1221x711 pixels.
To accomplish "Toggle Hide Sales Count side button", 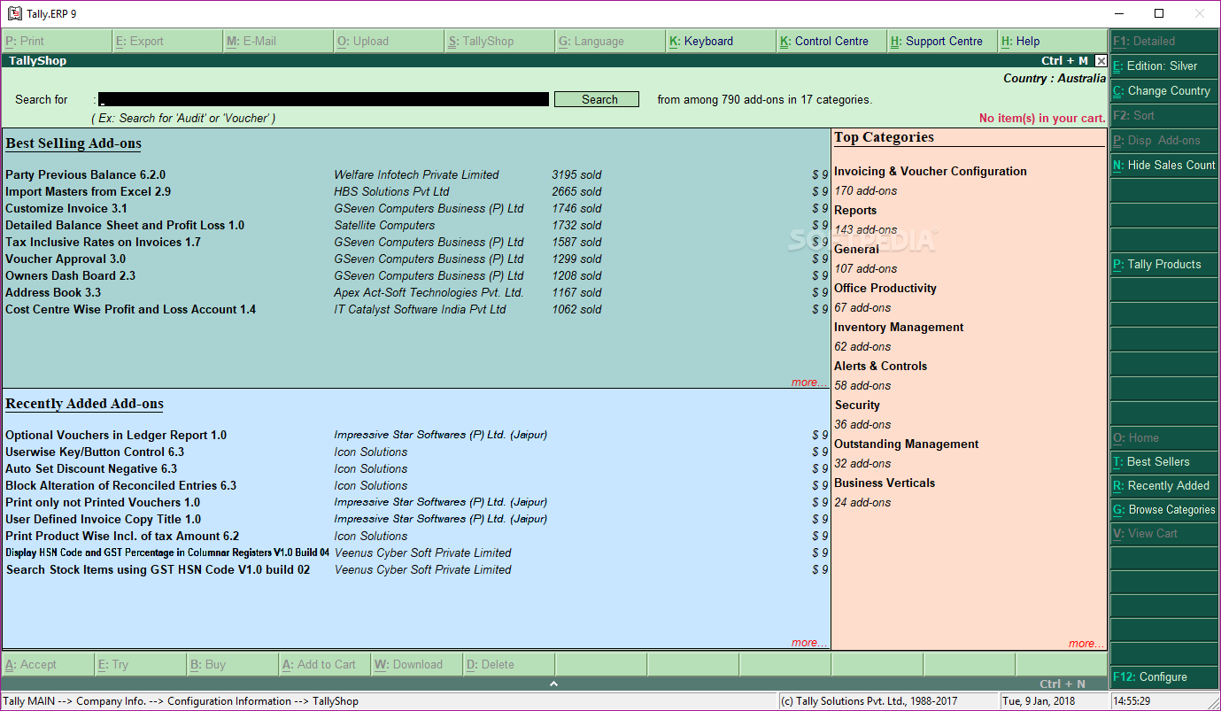I will pyautogui.click(x=1164, y=165).
